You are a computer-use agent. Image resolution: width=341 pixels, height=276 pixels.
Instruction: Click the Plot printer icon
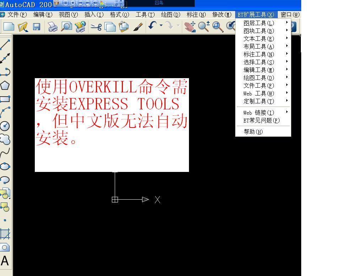[x=53, y=27]
